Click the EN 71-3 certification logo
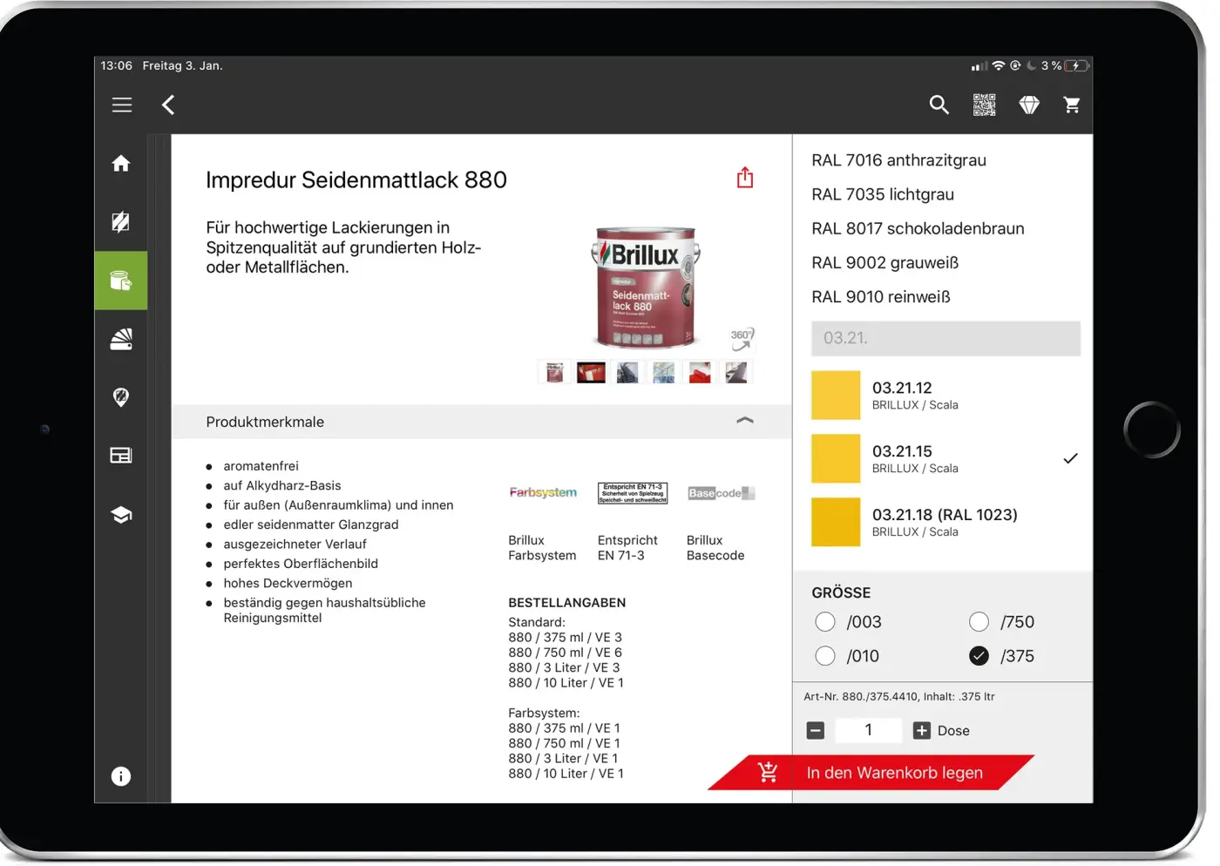 [633, 493]
